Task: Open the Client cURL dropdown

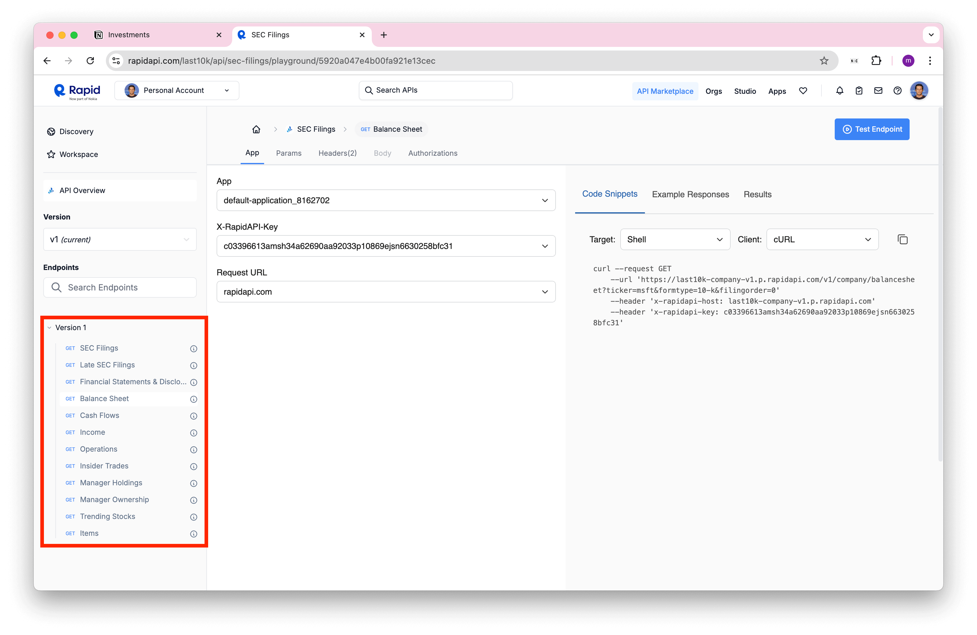Action: (x=822, y=239)
